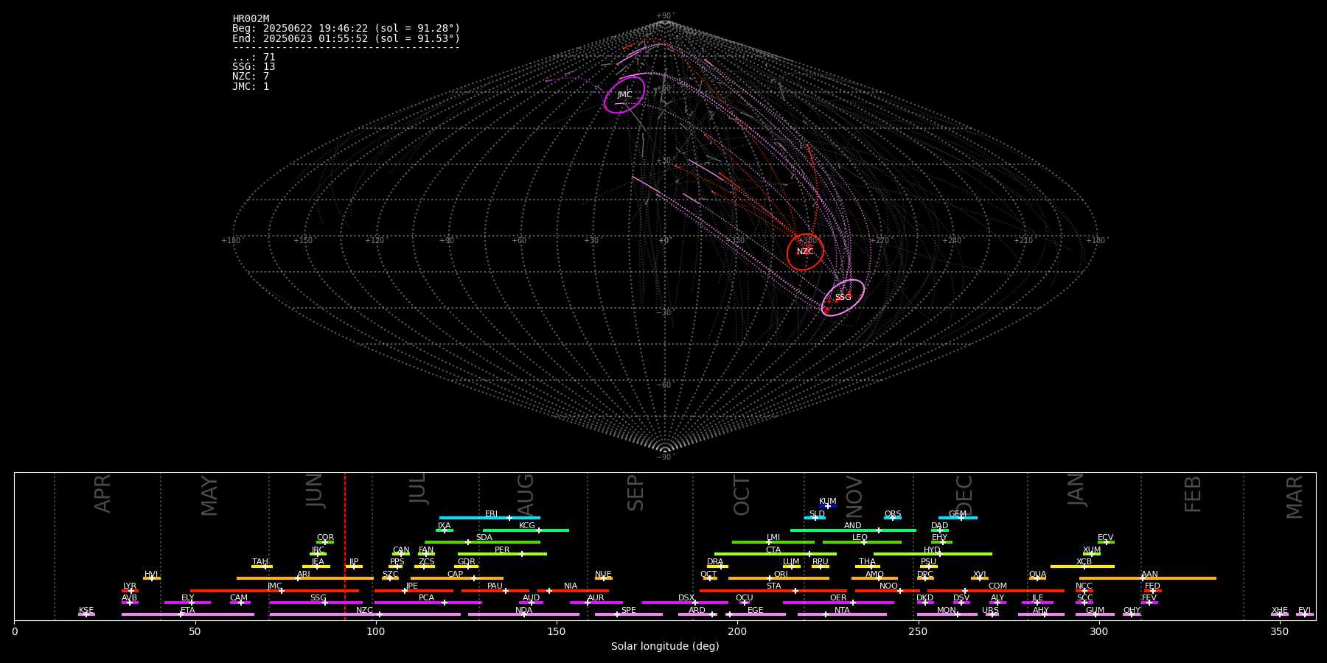Click the ETA shower bar label
Viewport: 1327px width, 663px height.
pos(188,611)
